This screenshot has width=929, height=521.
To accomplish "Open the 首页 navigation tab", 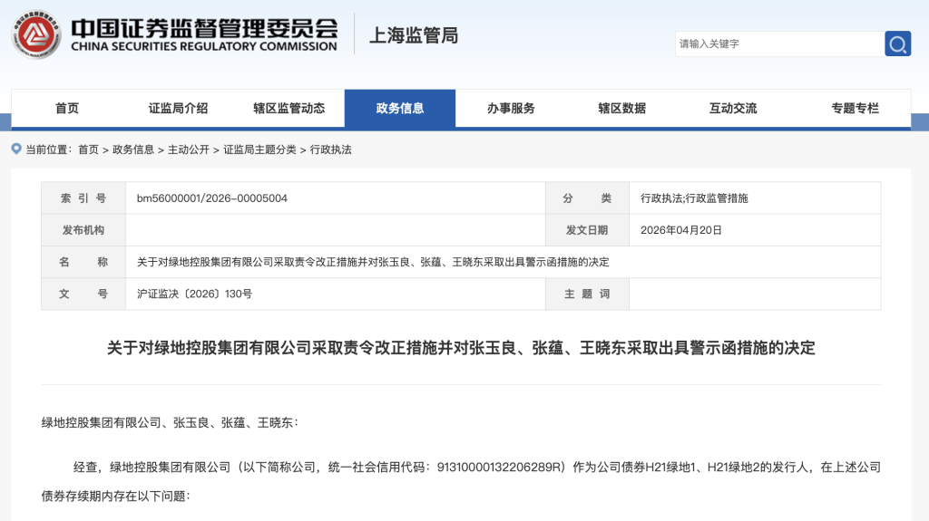I will click(x=67, y=109).
